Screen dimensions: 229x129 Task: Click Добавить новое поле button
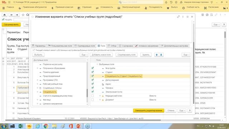(101, 55)
